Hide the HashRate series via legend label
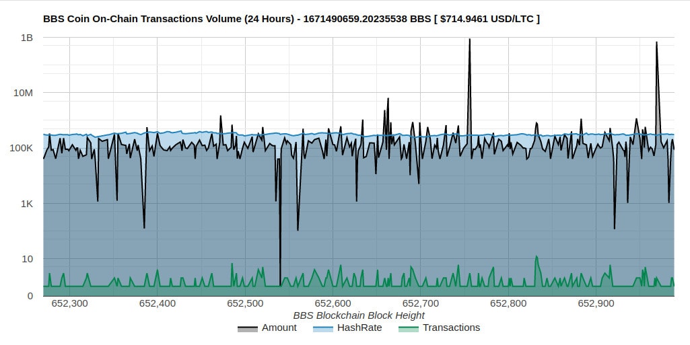690x345 pixels. pyautogui.click(x=359, y=328)
